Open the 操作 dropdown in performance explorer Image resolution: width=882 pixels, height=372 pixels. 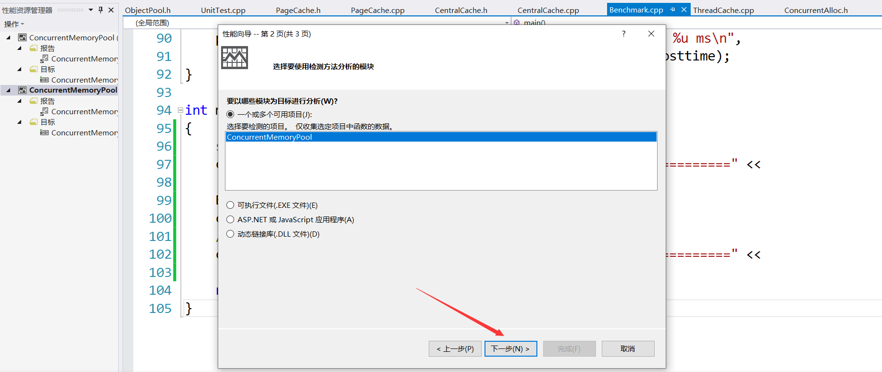[14, 24]
